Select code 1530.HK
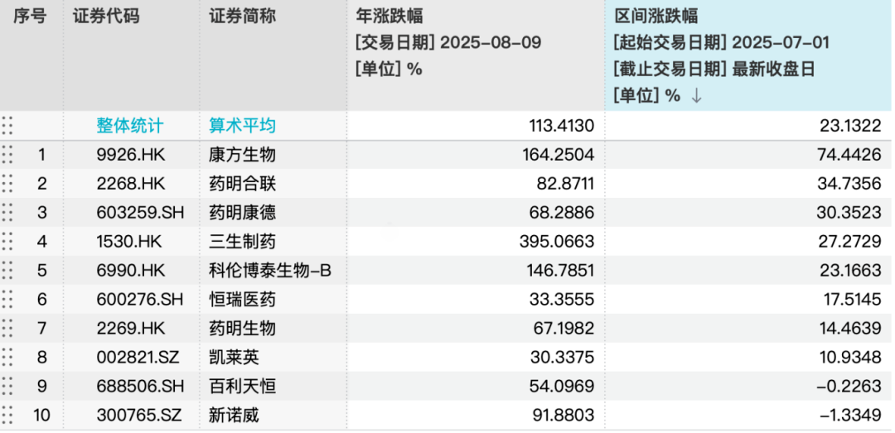This screenshot has height=433, width=895. click(129, 242)
